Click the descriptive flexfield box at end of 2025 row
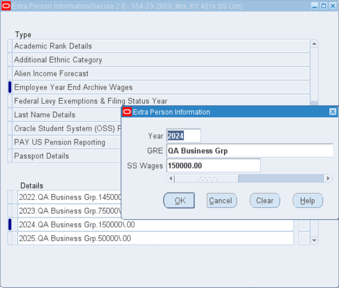Image resolution: width=339 pixels, height=288 pixels. pyautogui.click(x=304, y=238)
